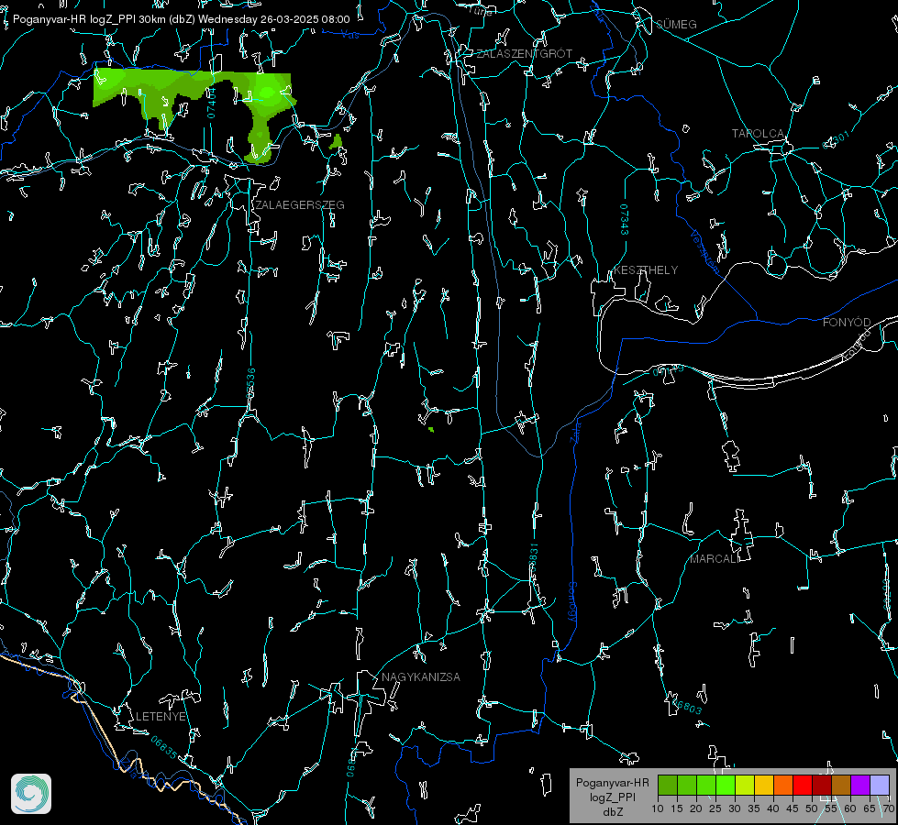
Task: Click the Zala river label
Action: (575, 432)
